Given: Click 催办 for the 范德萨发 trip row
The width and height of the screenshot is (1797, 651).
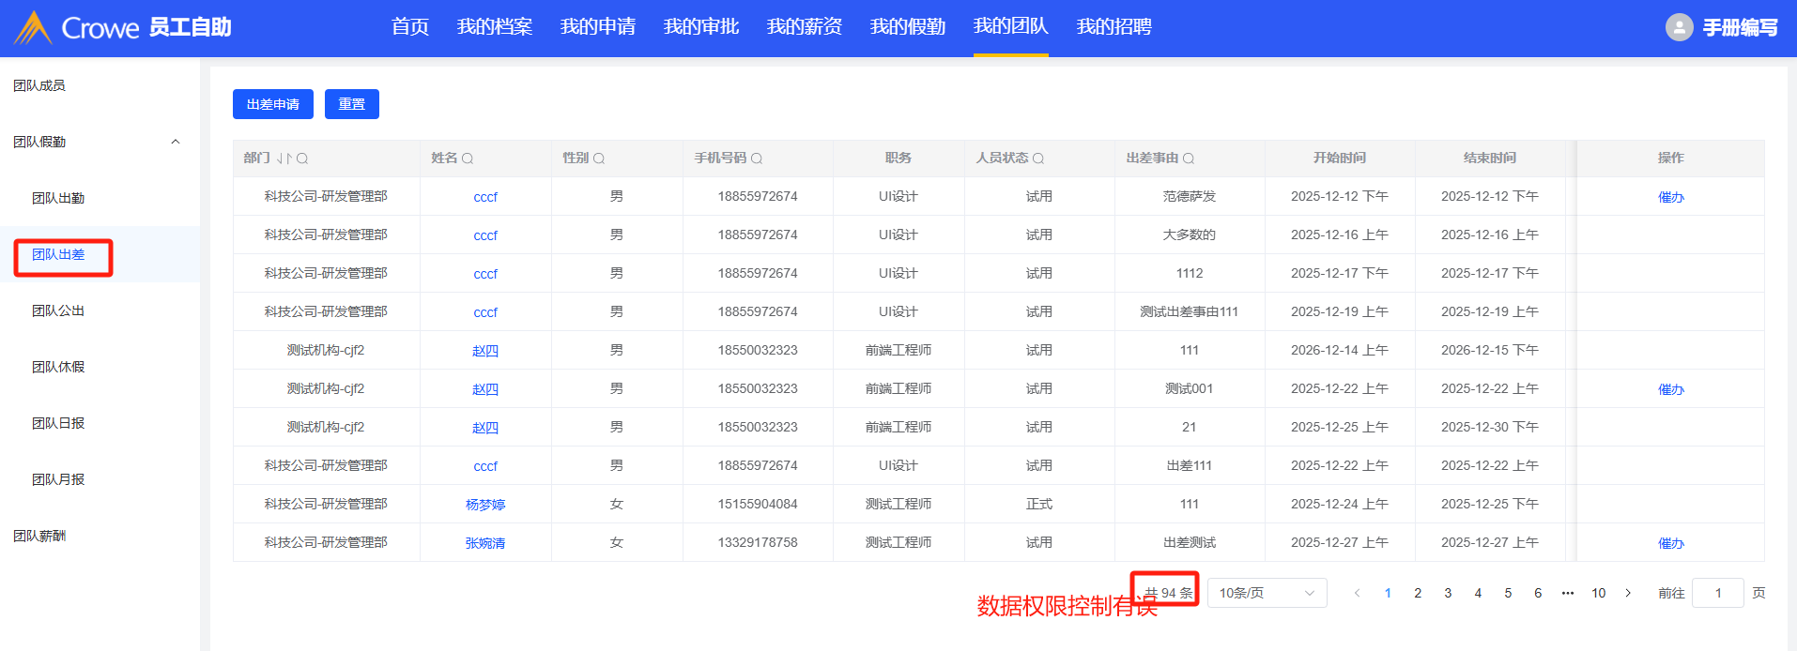Looking at the screenshot, I should [1670, 197].
